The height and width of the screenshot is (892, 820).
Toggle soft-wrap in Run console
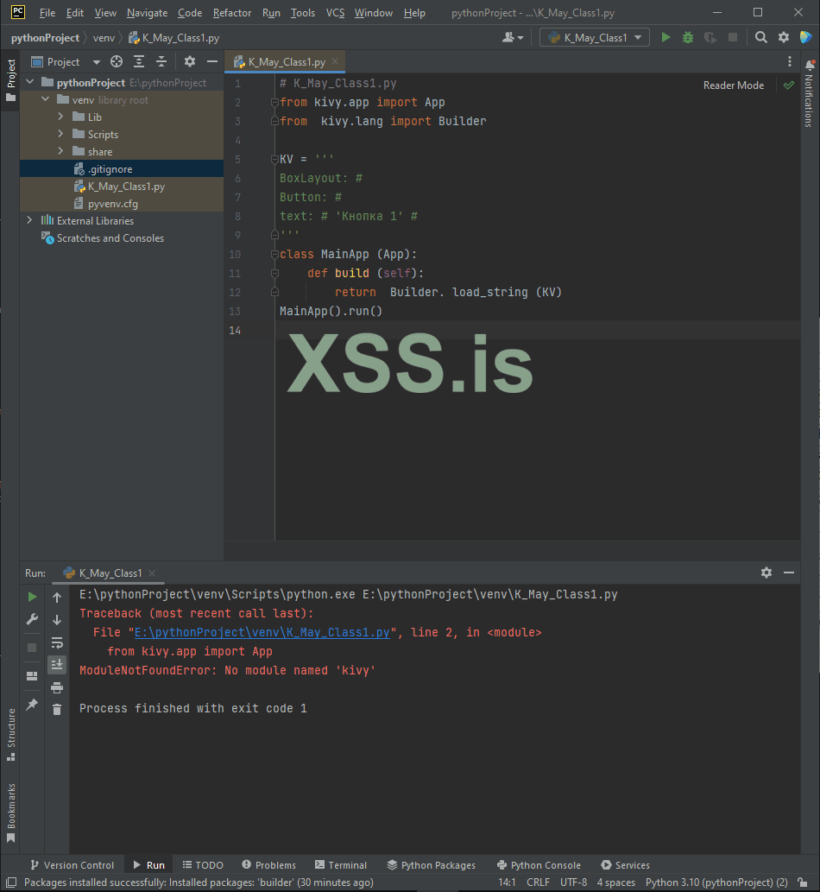[x=57, y=642]
